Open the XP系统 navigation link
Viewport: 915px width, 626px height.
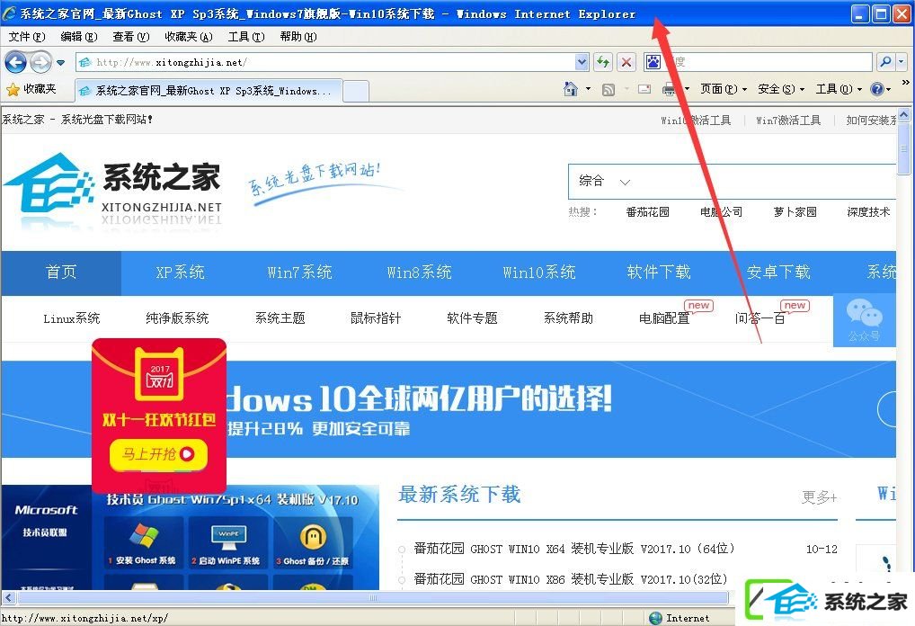pyautogui.click(x=181, y=273)
